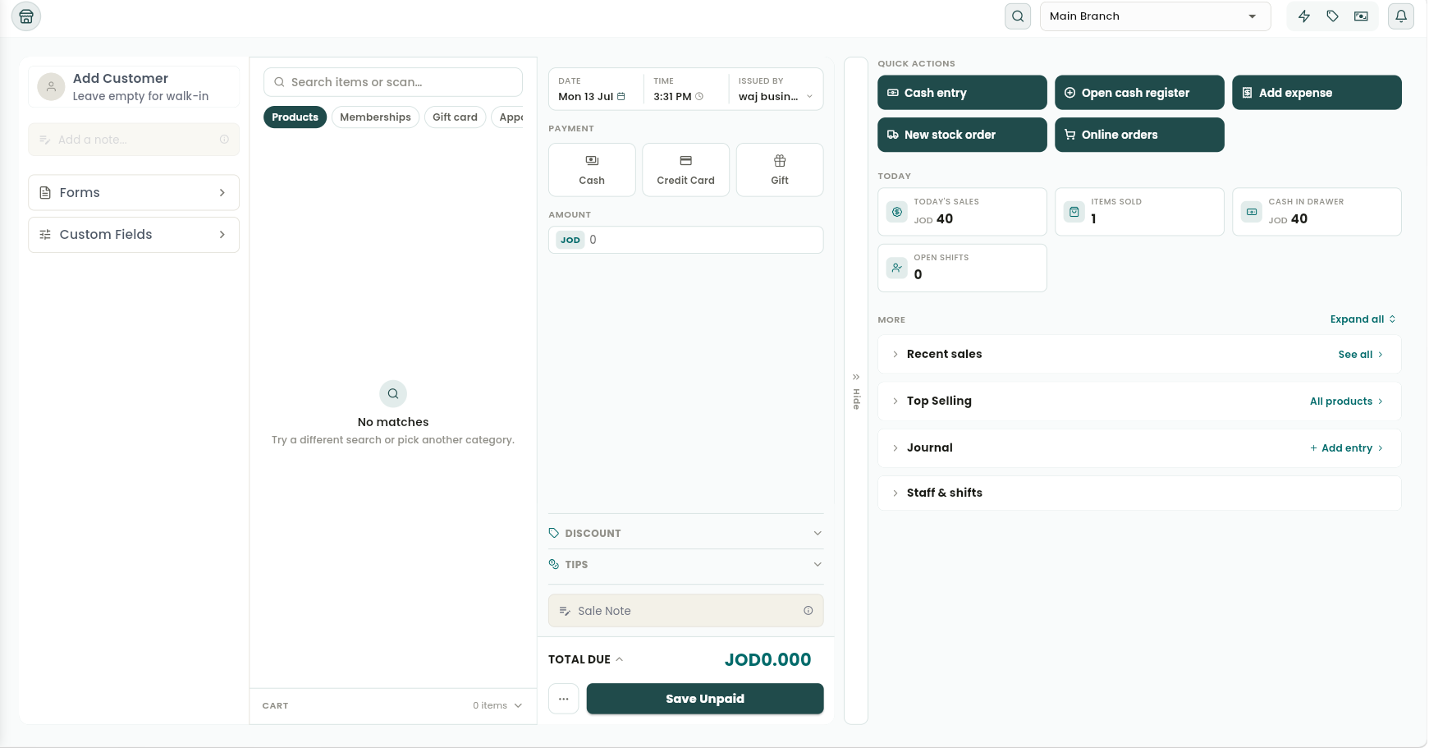The width and height of the screenshot is (1429, 748).
Task: Expand Total Due details
Action: (586, 659)
